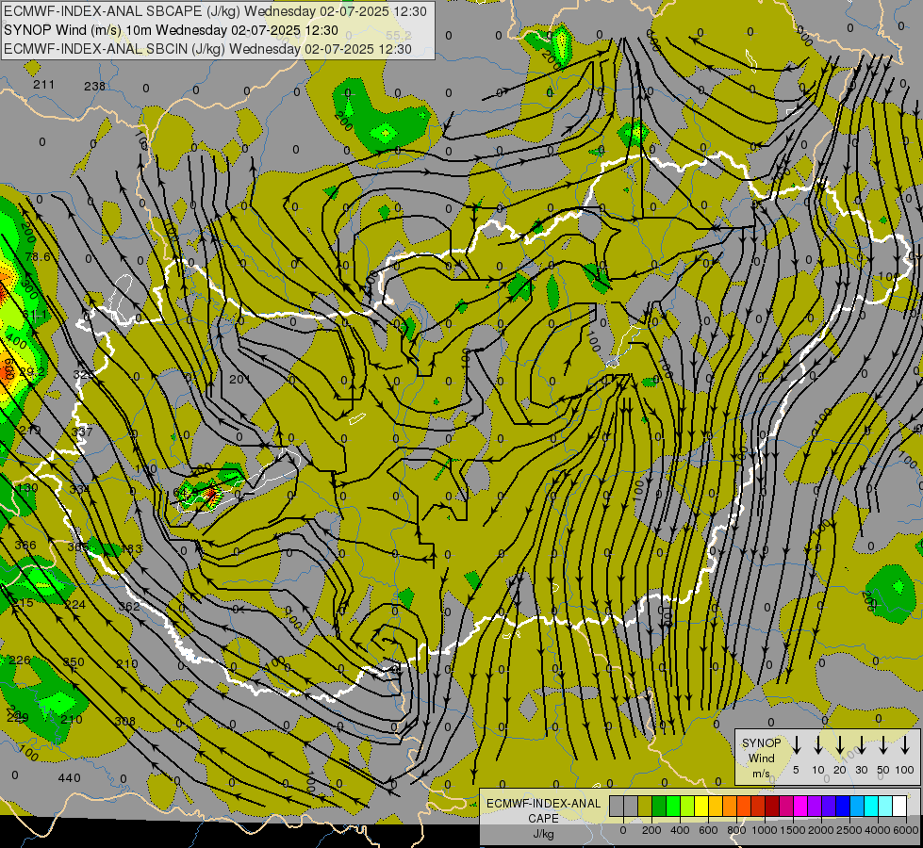Viewport: 923px width, 848px height.
Task: Click the '1000' label on the CAPE scale
Action: tap(765, 830)
